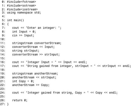Click anotherStream << strInput line
This screenshot has width=131, height=106.
click(34, 77)
